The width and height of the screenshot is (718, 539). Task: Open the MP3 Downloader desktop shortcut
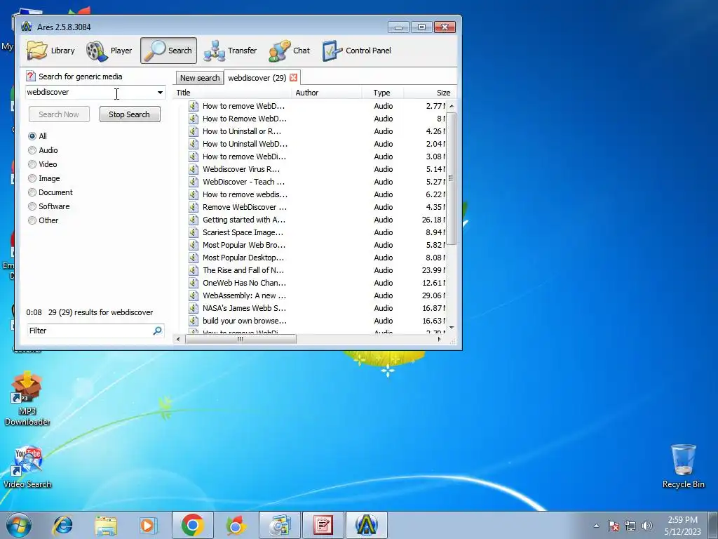tap(27, 399)
